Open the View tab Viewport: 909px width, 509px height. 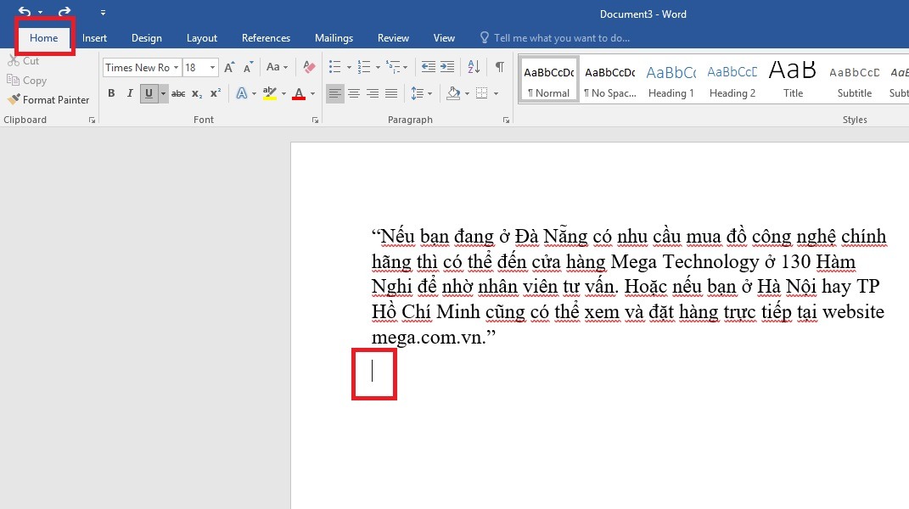pyautogui.click(x=444, y=37)
